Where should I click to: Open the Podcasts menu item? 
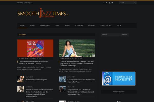[79, 25]
